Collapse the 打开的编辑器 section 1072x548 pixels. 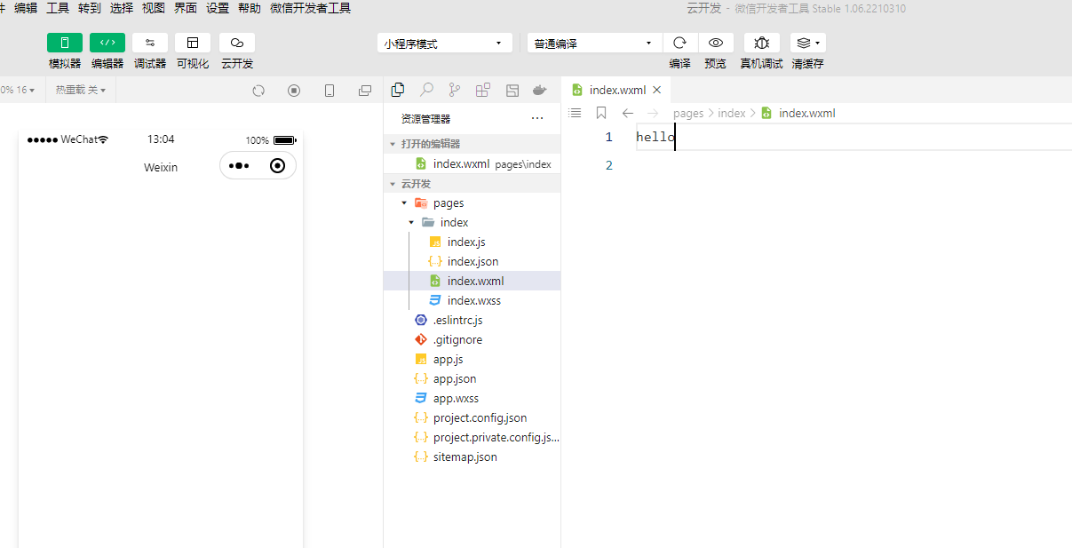coord(472,144)
